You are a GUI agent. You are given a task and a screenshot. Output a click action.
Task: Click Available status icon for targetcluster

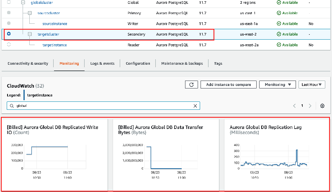pos(279,34)
